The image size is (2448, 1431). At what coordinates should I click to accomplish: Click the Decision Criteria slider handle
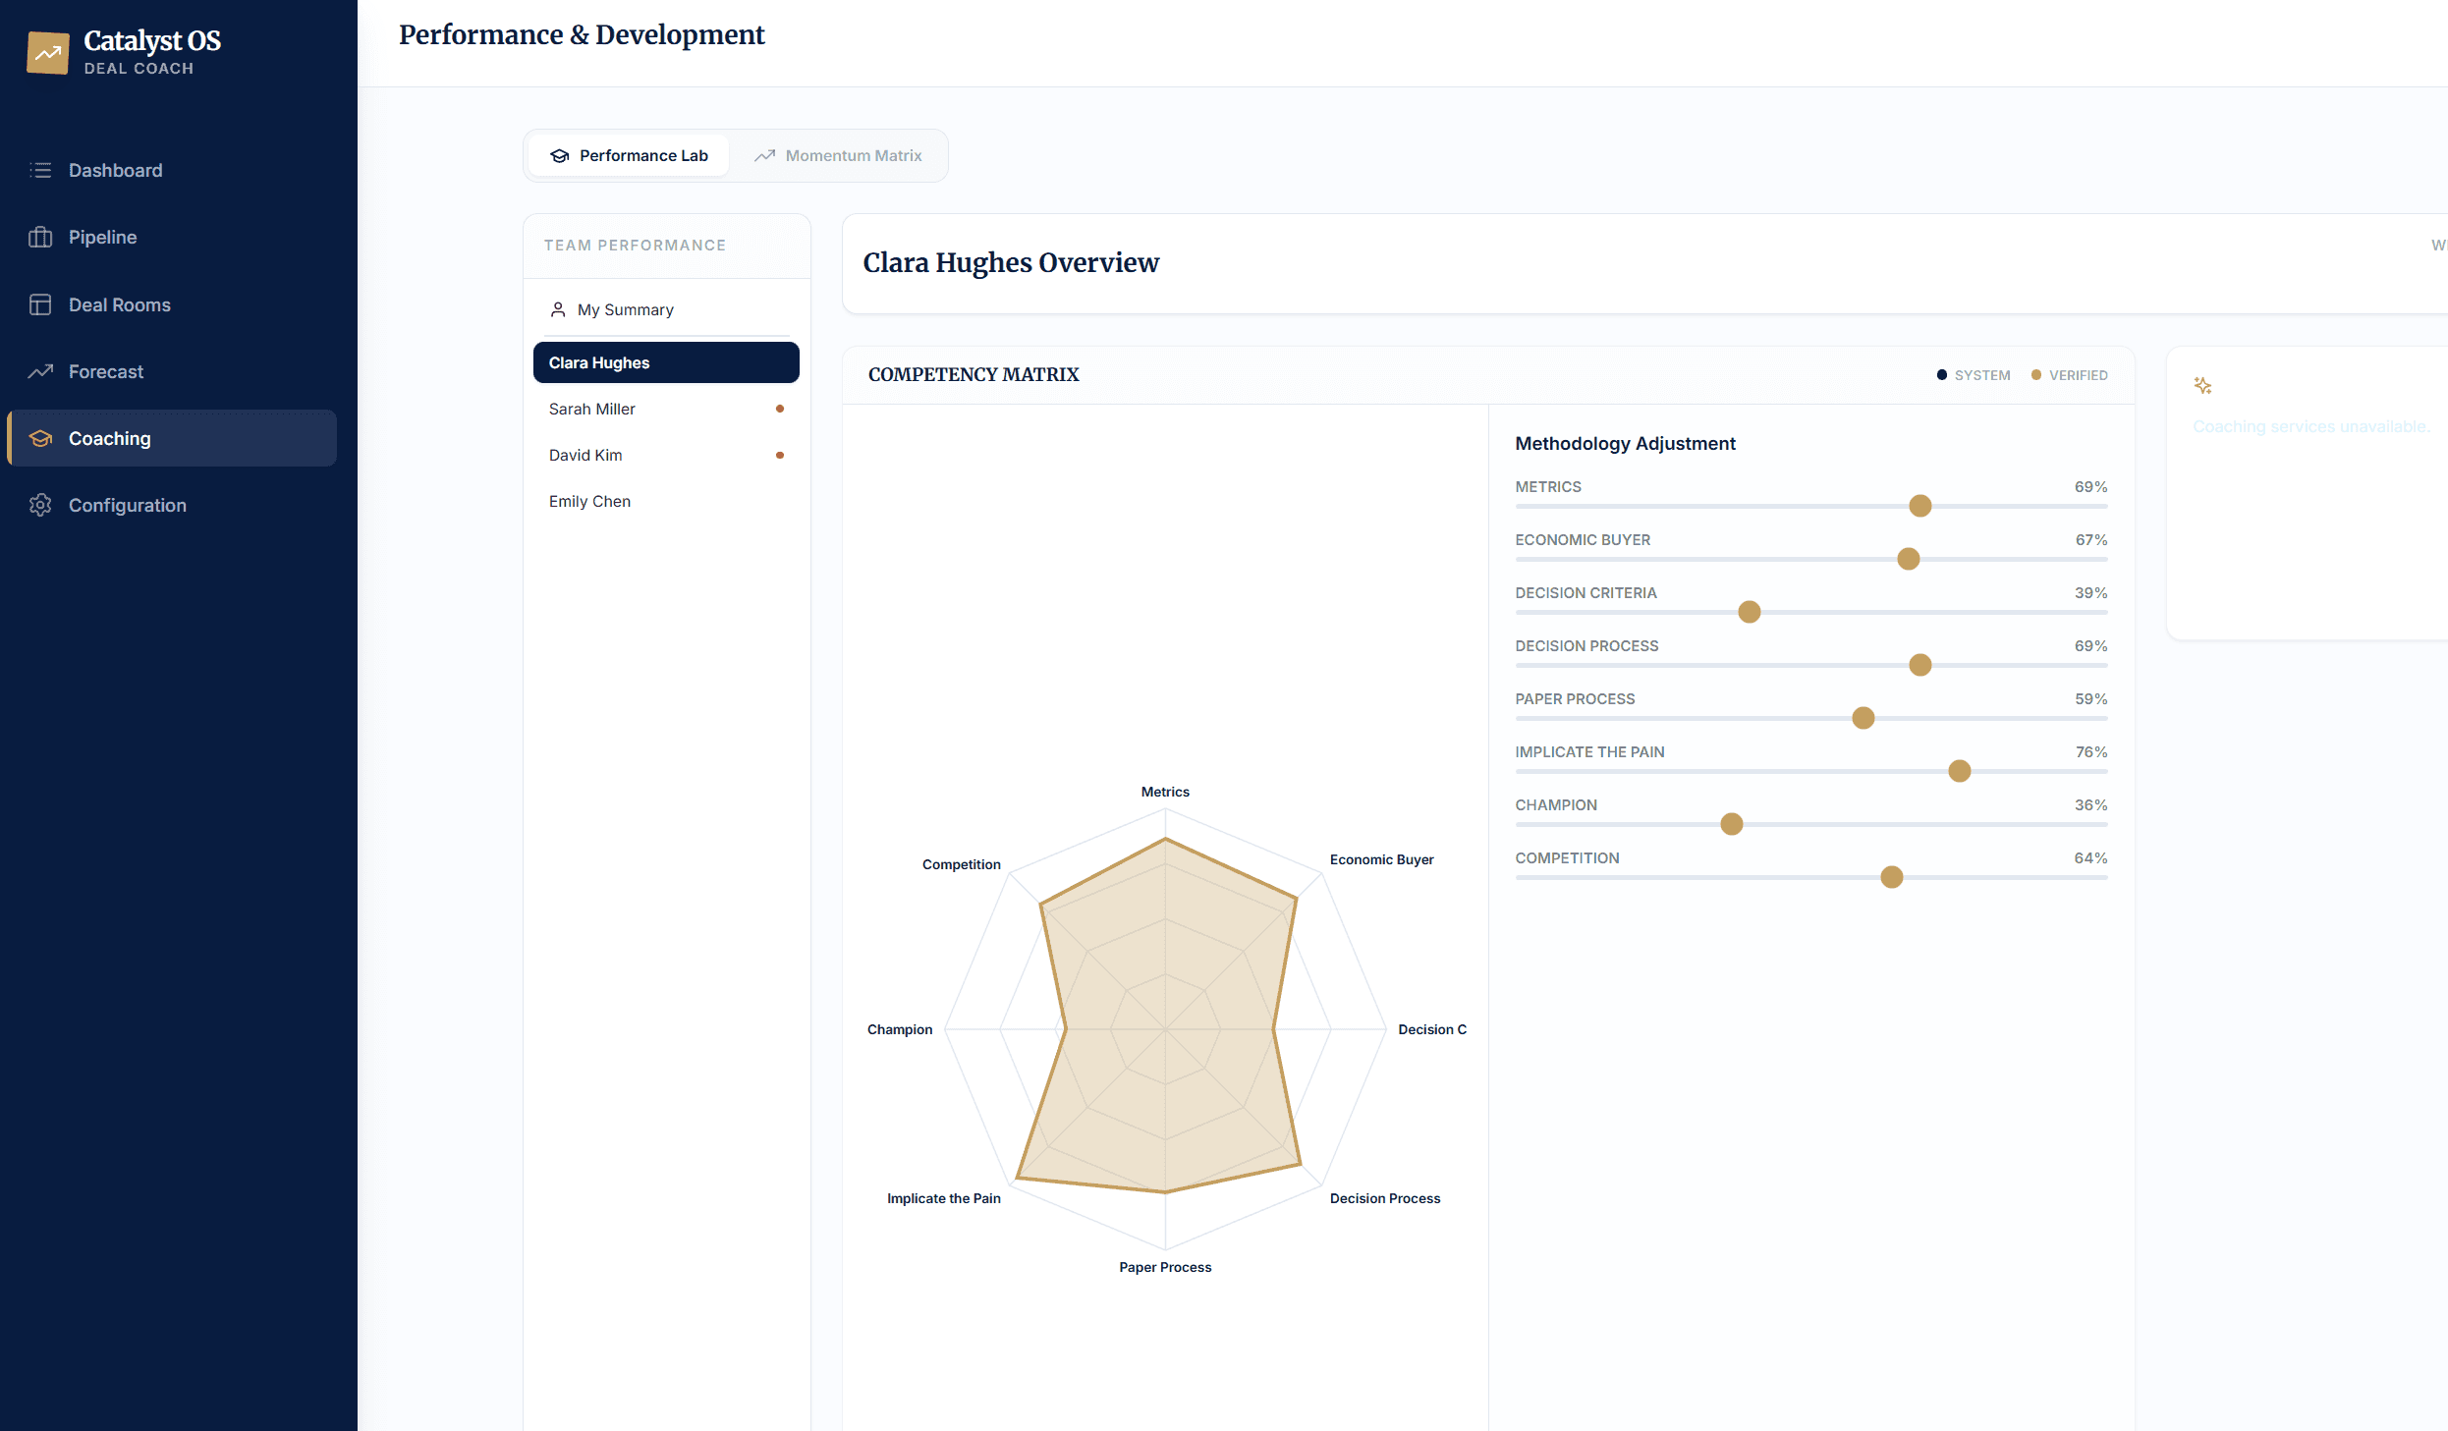pos(1750,612)
